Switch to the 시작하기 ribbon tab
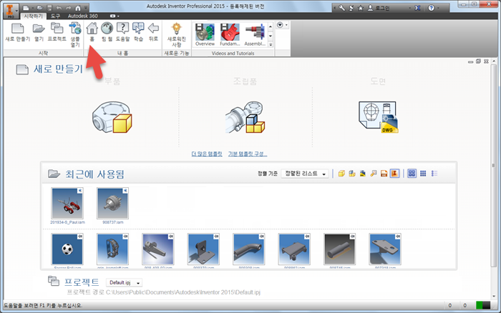The width and height of the screenshot is (501, 313). coord(33,16)
